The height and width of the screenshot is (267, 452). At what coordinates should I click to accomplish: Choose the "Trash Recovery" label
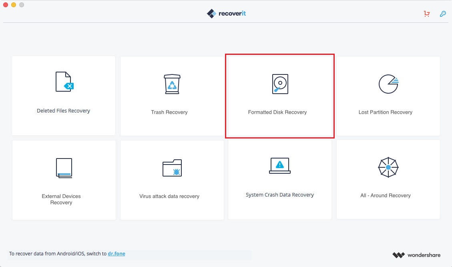169,112
